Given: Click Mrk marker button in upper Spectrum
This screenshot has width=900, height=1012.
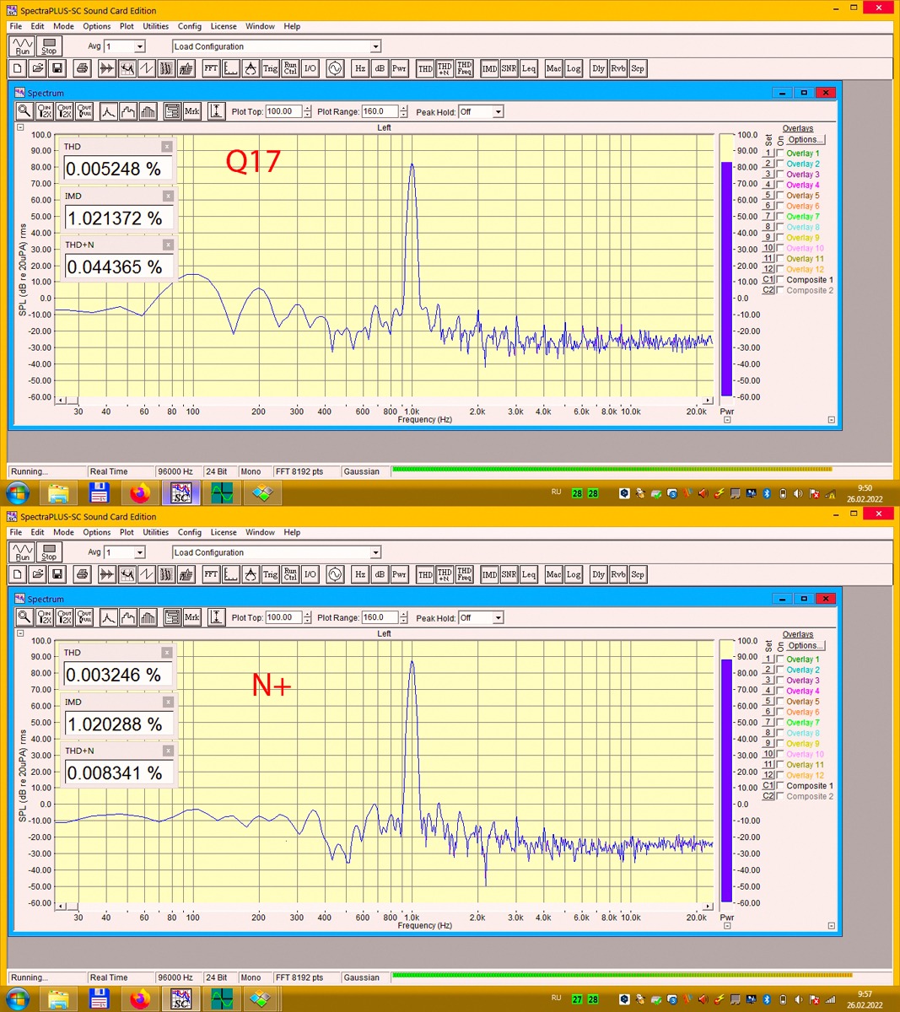Looking at the screenshot, I should pos(192,111).
